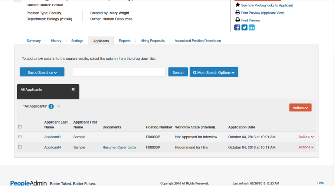This screenshot has width=334, height=186.
Task: Toggle the select-all applicants checkbox
Action: 20,127
